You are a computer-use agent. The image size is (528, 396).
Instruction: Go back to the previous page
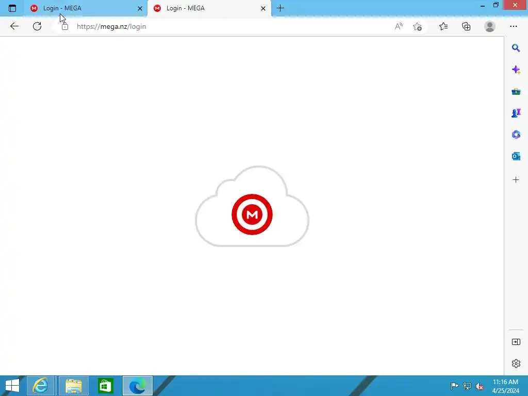pos(14,26)
